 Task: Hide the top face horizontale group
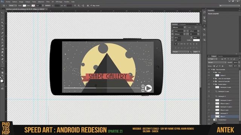pos(209,69)
